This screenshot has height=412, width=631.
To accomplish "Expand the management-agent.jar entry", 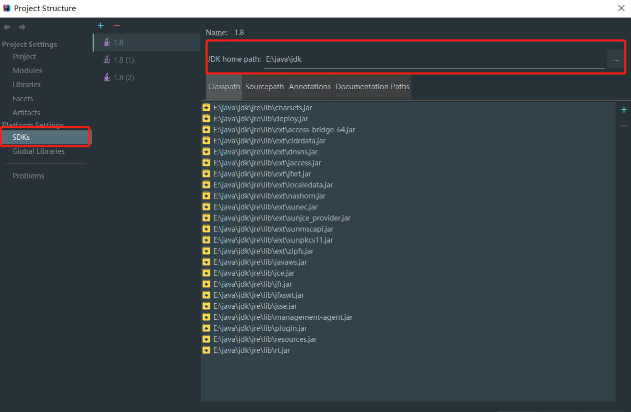I will click(x=206, y=317).
